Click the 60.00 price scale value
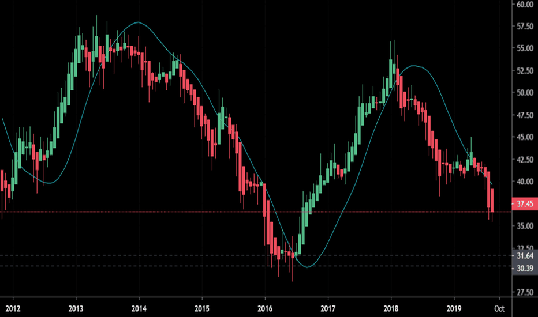Screen dimensions: 538x317 pyautogui.click(x=525, y=5)
